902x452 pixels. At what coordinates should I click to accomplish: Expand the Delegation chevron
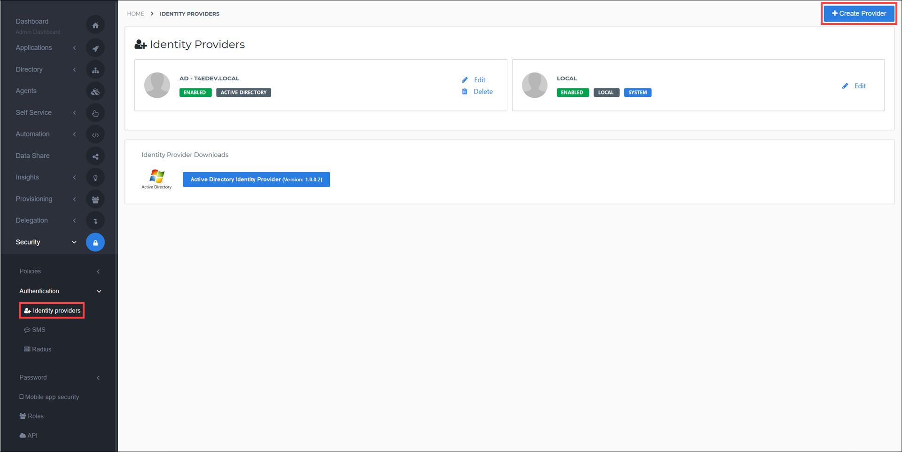(x=74, y=220)
